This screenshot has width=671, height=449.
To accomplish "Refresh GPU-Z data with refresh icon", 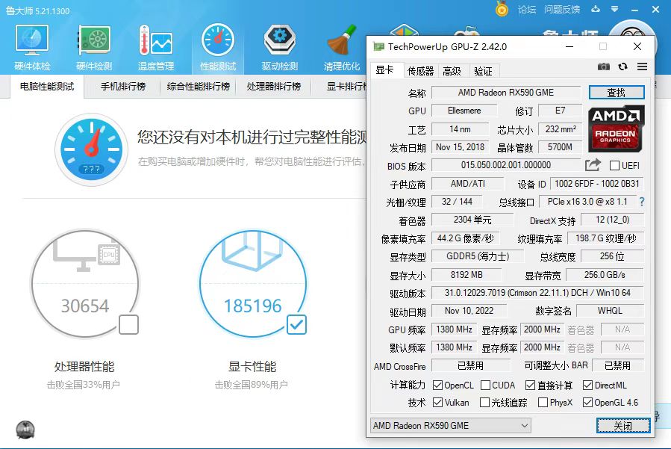I will tap(622, 66).
